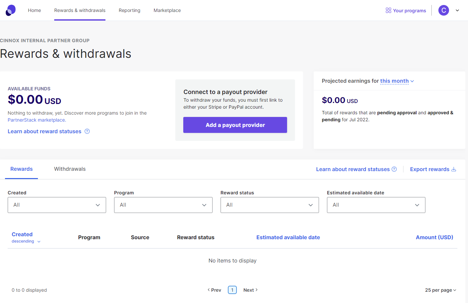Image resolution: width=468 pixels, height=303 pixels.
Task: Go to Marketplace in top navigation
Action: [x=167, y=10]
